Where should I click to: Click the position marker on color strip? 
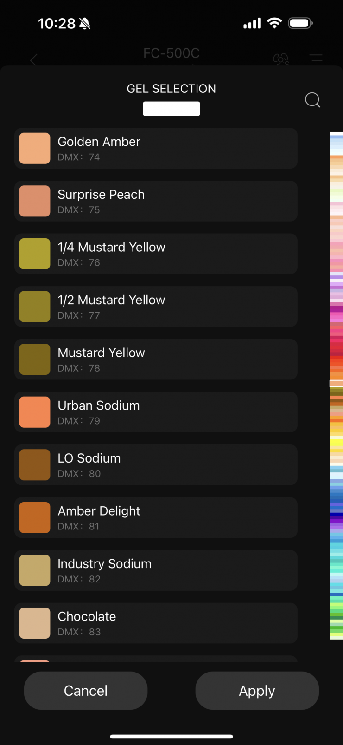pyautogui.click(x=337, y=384)
